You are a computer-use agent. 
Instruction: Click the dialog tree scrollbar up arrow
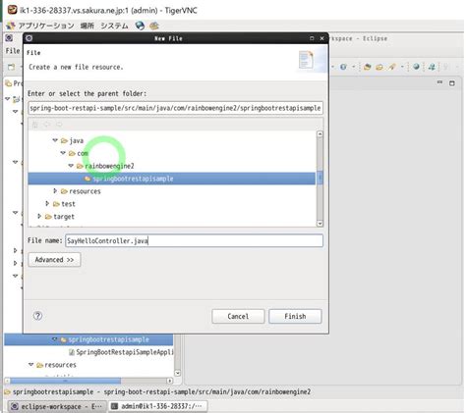320,134
